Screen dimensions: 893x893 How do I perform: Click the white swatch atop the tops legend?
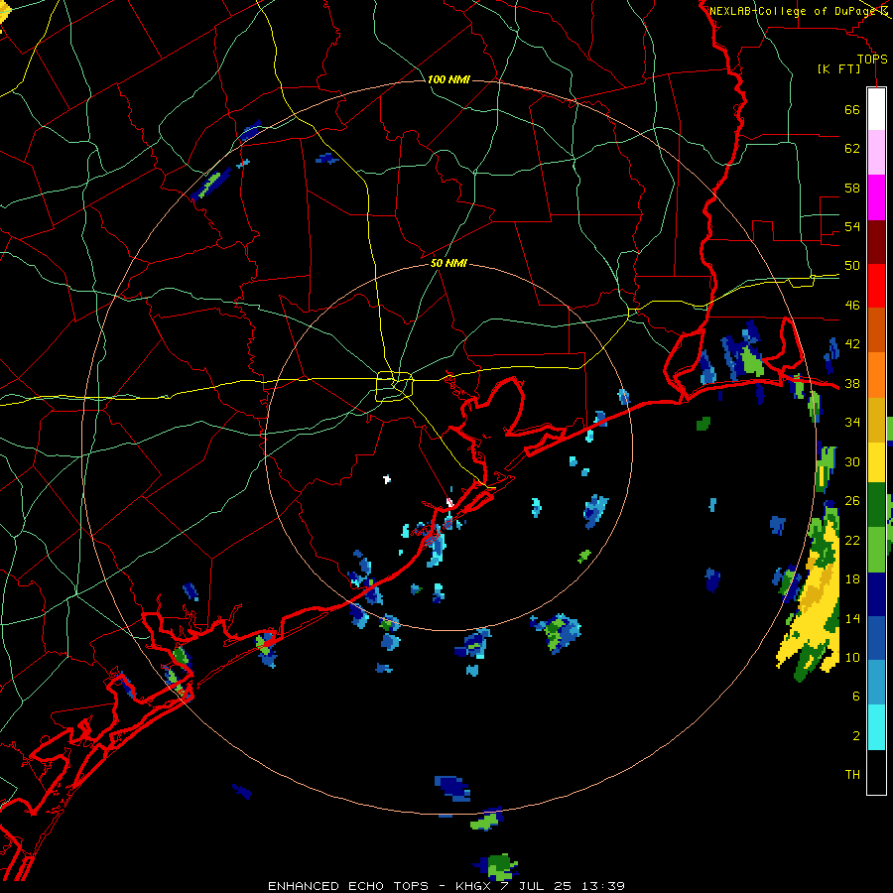tap(876, 109)
